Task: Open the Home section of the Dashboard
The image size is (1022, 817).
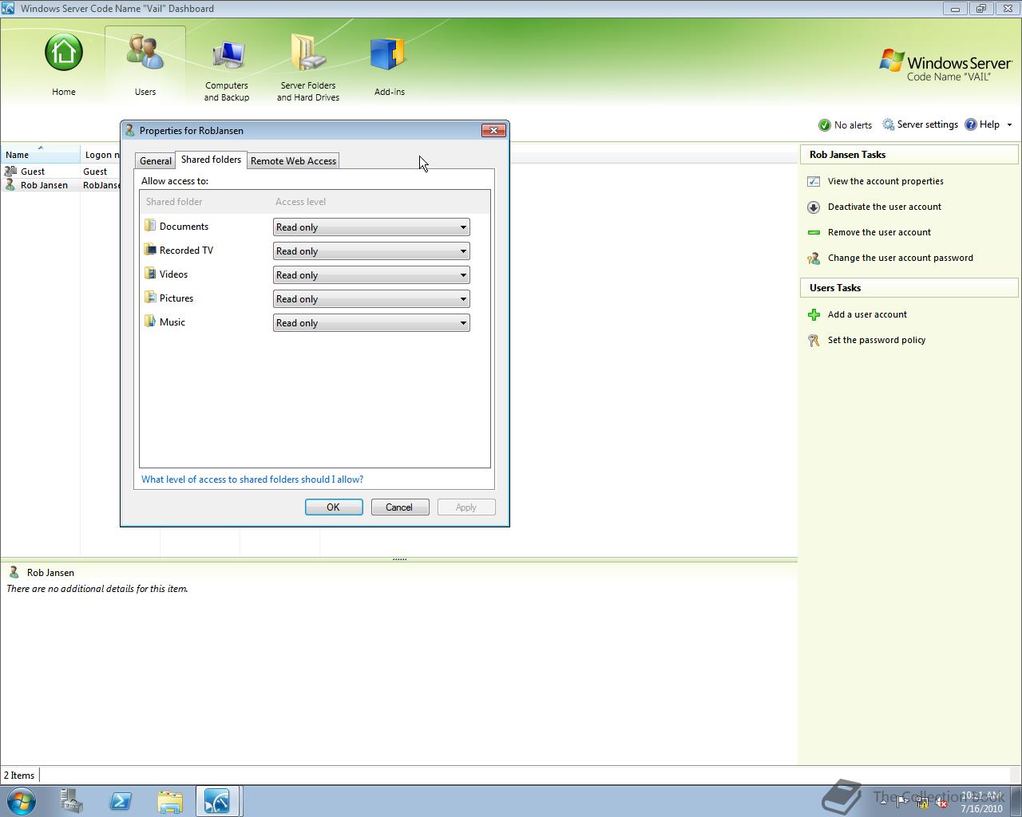Action: pos(64,65)
